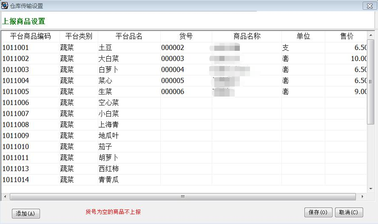The image size is (378, 224).
Task: Click the horizontal scrollbar right arrow
Action: point(362,197)
